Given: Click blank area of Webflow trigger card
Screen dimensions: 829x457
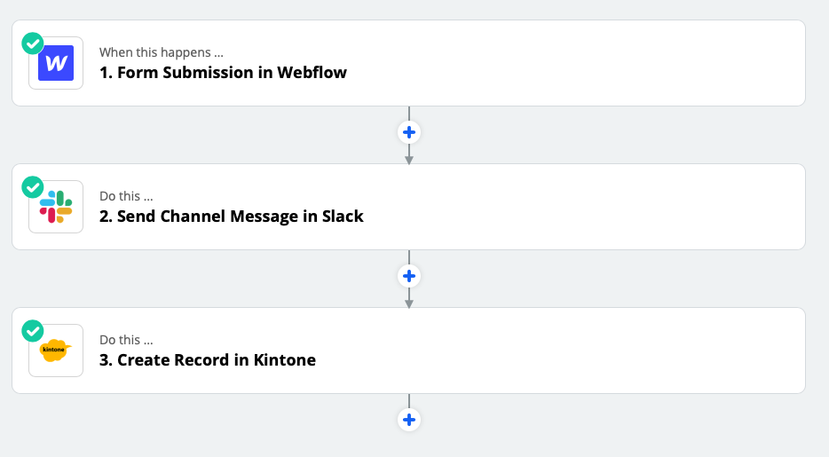Looking at the screenshot, I should (x=577, y=64).
